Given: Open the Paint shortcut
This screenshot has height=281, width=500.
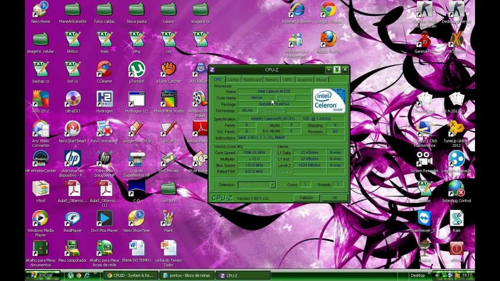Looking at the screenshot, I should tap(169, 222).
